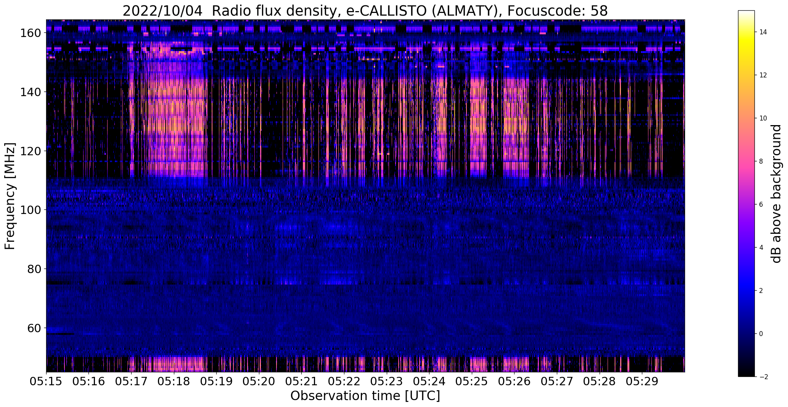The image size is (788, 407).
Task: Click the 05:20 time tick label
Action: point(259,381)
